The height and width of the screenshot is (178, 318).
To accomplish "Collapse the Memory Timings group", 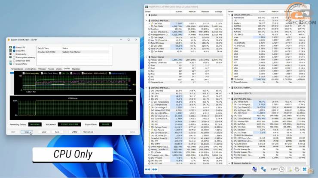I will coord(147,57).
